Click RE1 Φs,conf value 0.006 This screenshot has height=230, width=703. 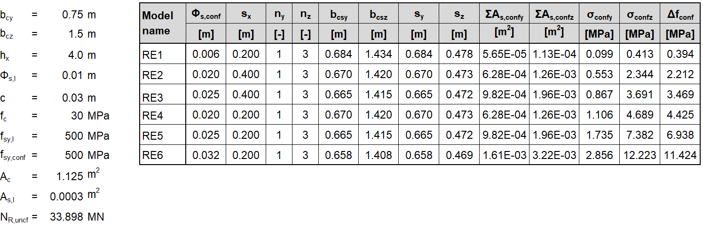206,54
